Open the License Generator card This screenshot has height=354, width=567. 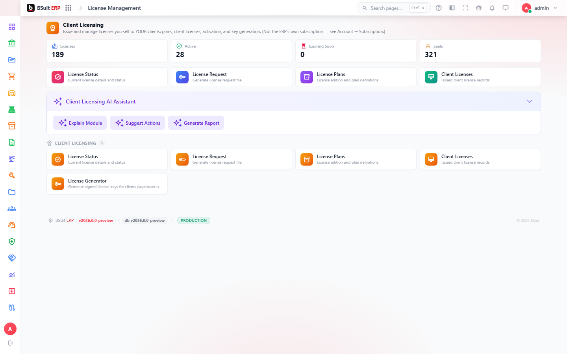[x=107, y=184]
